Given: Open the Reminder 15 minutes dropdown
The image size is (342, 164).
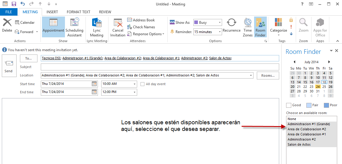Looking at the screenshot, I should pos(219,32).
